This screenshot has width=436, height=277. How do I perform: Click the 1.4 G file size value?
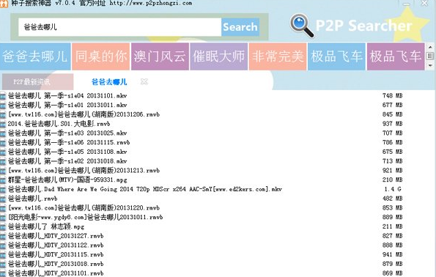click(393, 189)
